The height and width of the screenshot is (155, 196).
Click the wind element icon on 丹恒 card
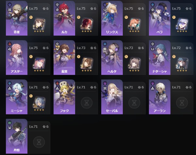[x=9, y=123]
